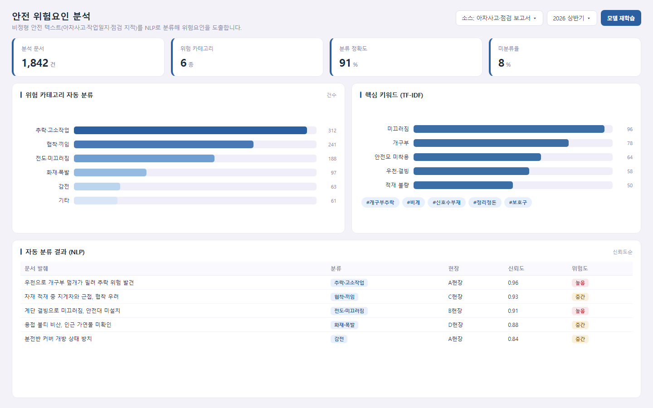Open the 분전반 커버 개방 상태 방치 row
This screenshot has height=408, width=653.
pos(326,339)
